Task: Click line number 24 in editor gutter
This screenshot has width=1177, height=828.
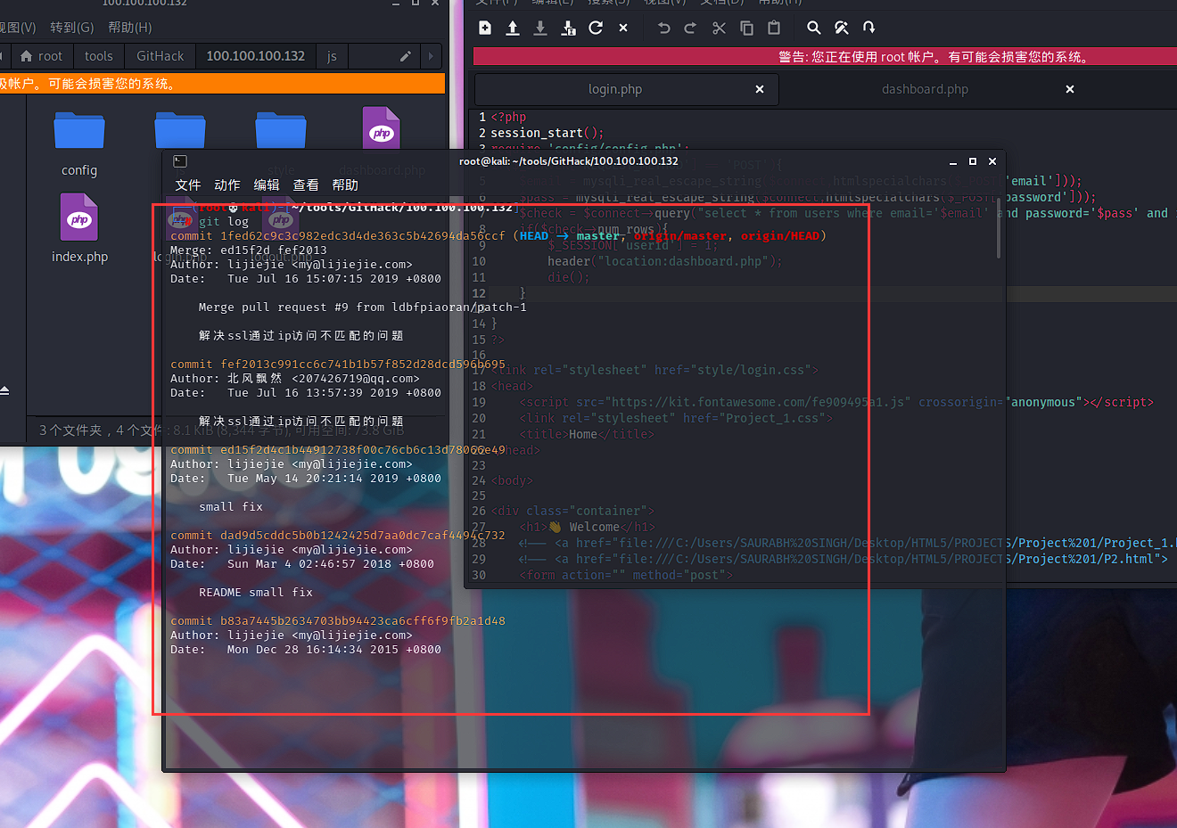Action: [x=479, y=480]
